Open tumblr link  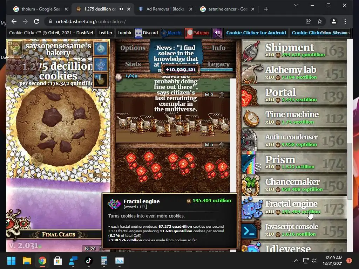[x=125, y=33]
